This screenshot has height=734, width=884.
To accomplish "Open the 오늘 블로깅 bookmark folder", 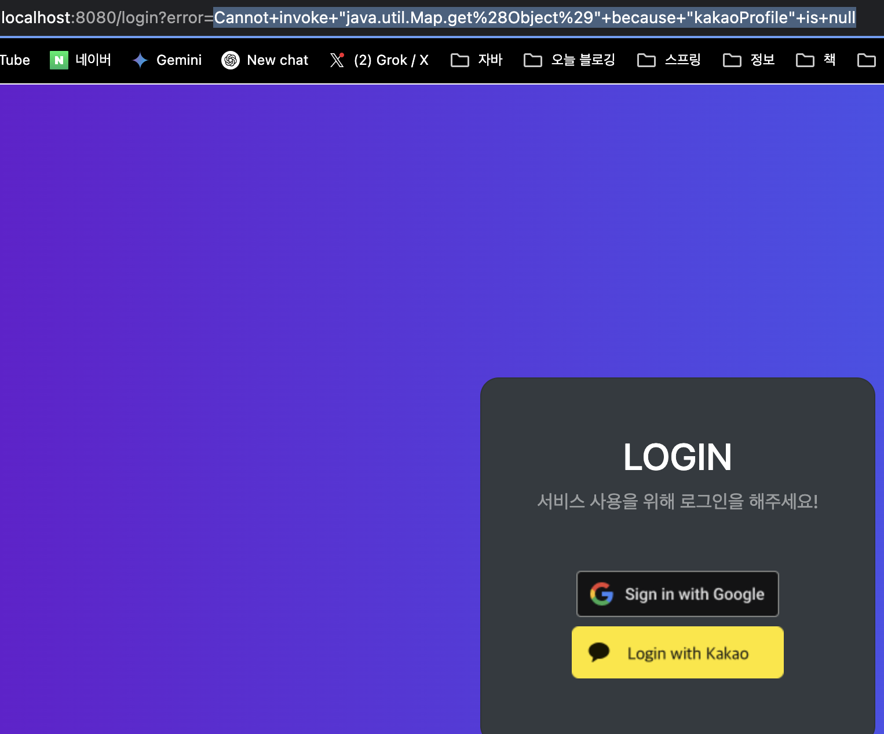I will (569, 60).
